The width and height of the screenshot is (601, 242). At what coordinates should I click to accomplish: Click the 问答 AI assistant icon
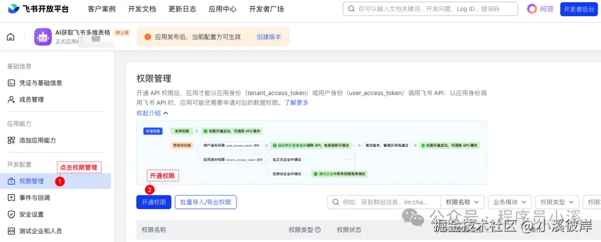(x=531, y=9)
